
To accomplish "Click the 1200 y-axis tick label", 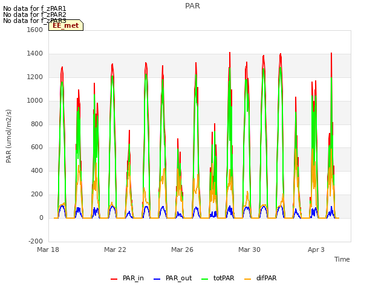I will click(x=35, y=77).
